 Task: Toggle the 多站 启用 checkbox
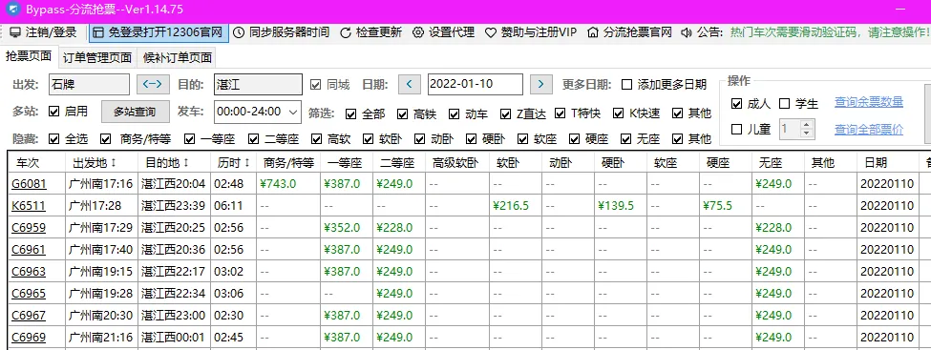pyautogui.click(x=54, y=111)
